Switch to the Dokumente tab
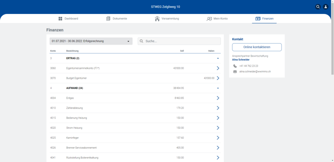This screenshot has width=334, height=162. pos(117,18)
